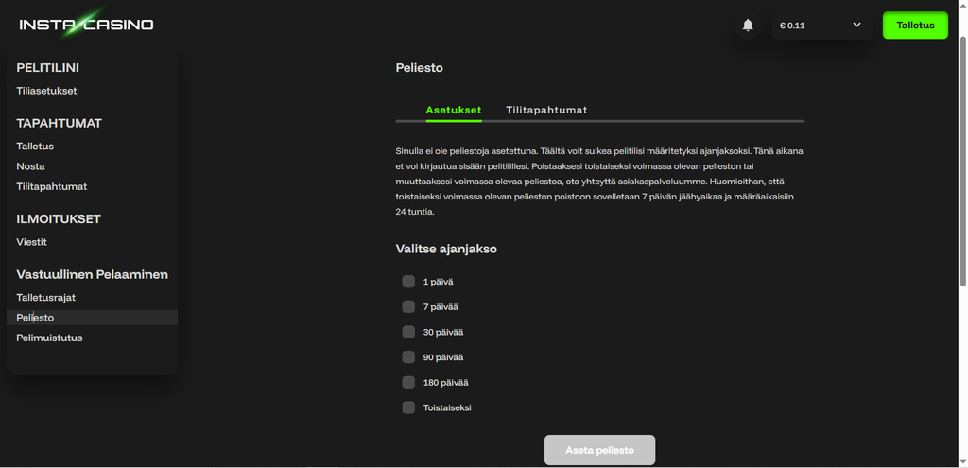Check the 1 päivä checkbox
This screenshot has width=968, height=468.
tap(408, 282)
